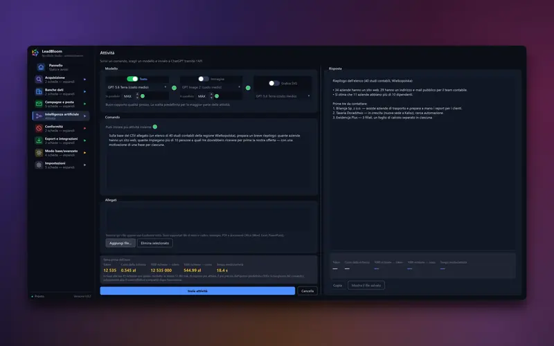Click 'Ewidencja Plus' line in response

point(382,118)
